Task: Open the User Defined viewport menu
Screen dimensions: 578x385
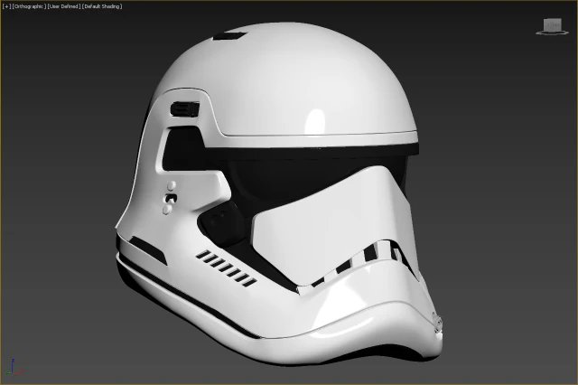Action: click(x=64, y=6)
